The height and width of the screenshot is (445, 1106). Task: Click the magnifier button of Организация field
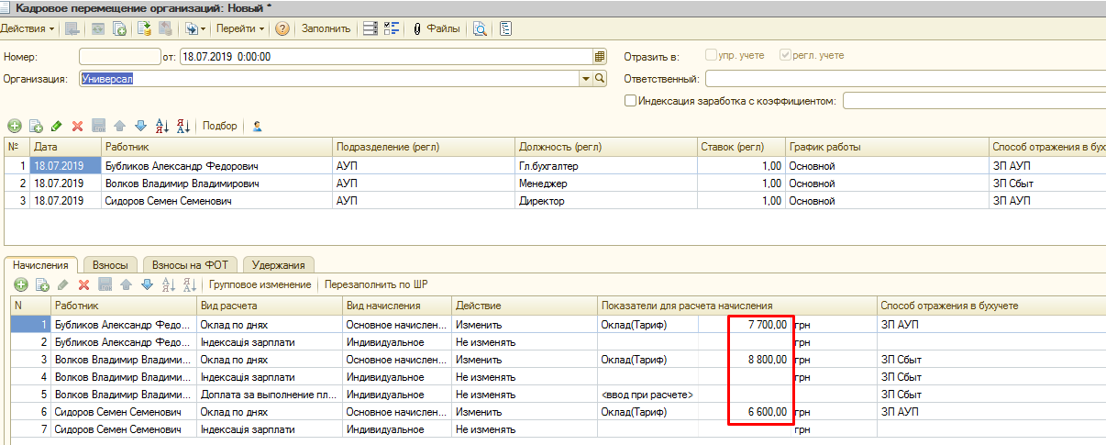[601, 79]
